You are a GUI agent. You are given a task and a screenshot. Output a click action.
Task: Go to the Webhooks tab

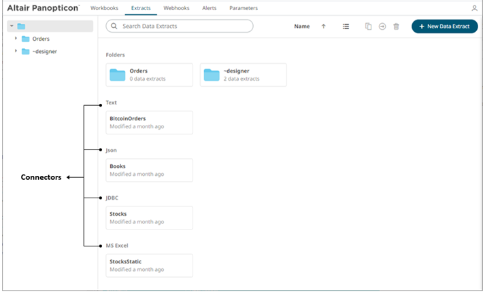176,8
